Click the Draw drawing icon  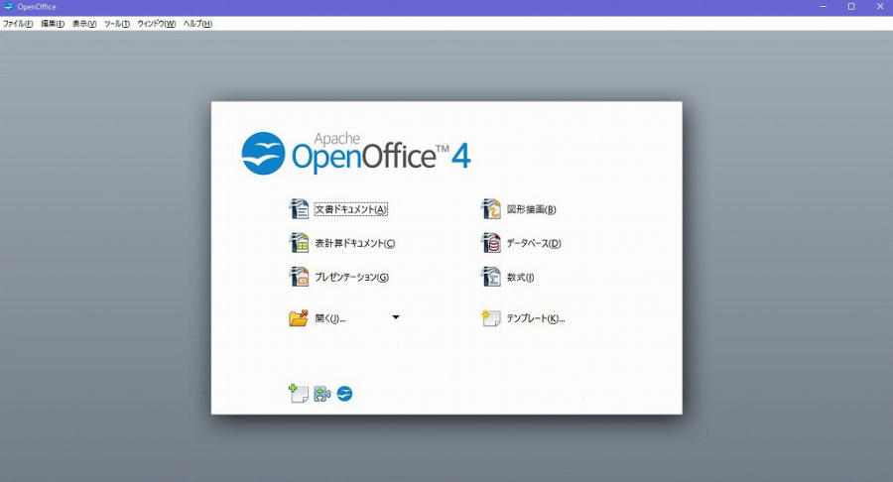coord(490,209)
